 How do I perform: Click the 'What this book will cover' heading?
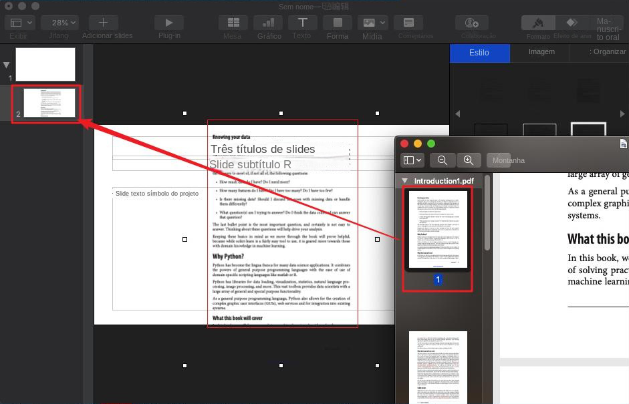click(x=237, y=318)
